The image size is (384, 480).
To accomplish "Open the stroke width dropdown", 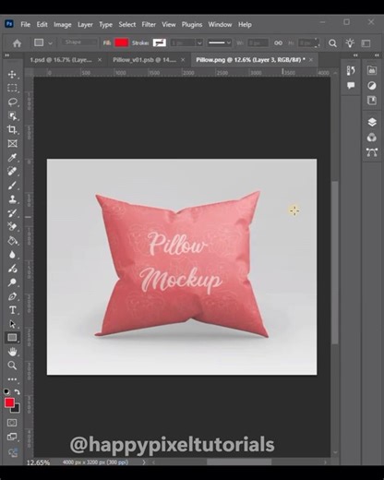I will [199, 43].
